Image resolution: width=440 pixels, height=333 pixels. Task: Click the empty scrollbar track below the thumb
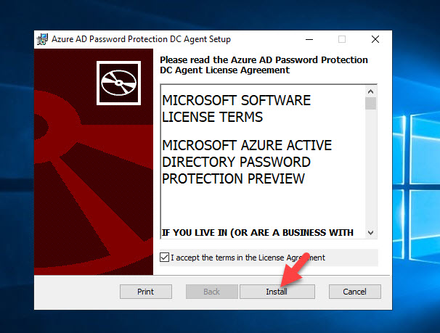point(370,168)
